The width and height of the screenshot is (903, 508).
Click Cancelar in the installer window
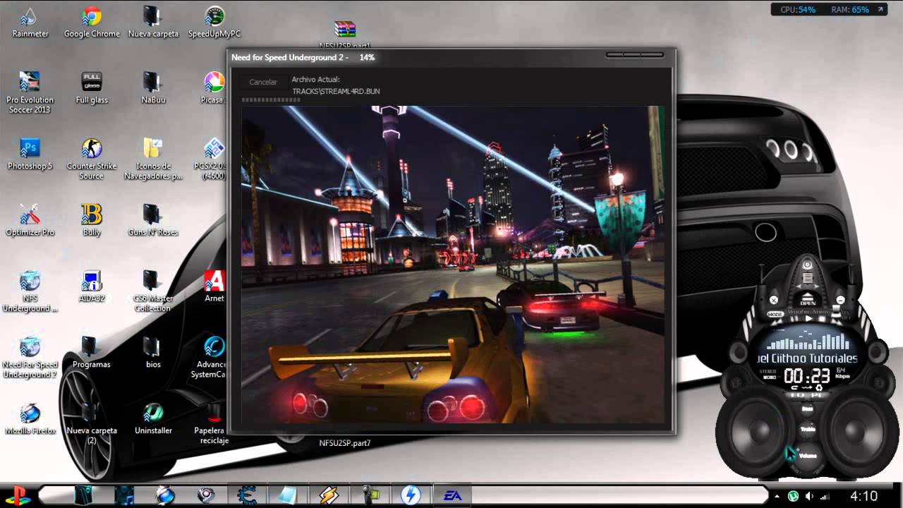262,82
